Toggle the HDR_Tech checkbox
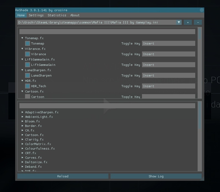The height and width of the screenshot is (192, 220). coord(27,86)
